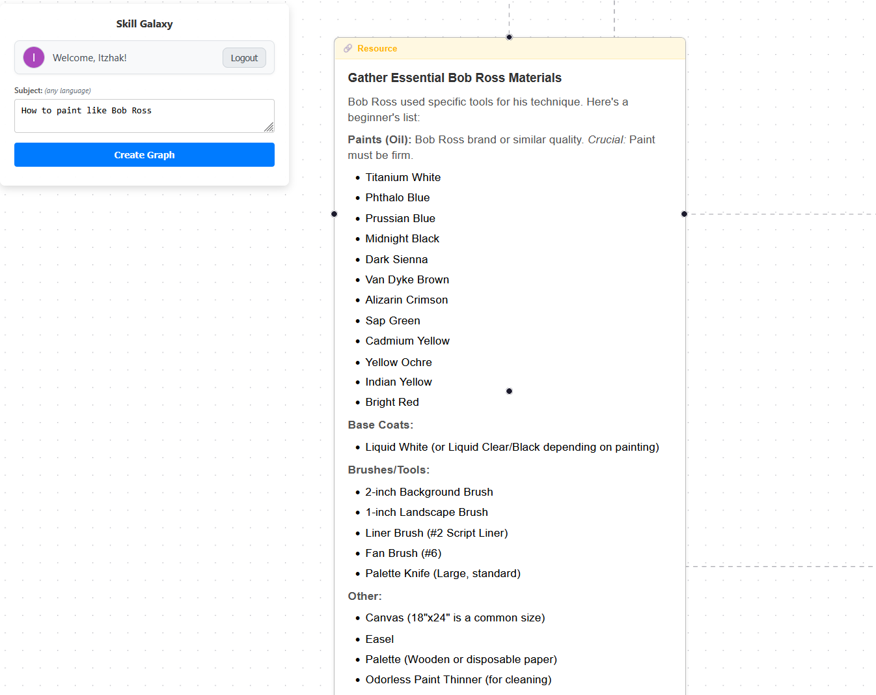Click the Resource label in node header
The width and height of the screenshot is (876, 695).
pos(377,48)
